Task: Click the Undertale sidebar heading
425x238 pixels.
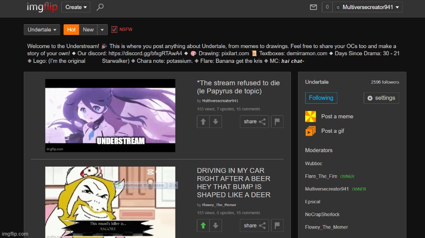Action: point(317,82)
